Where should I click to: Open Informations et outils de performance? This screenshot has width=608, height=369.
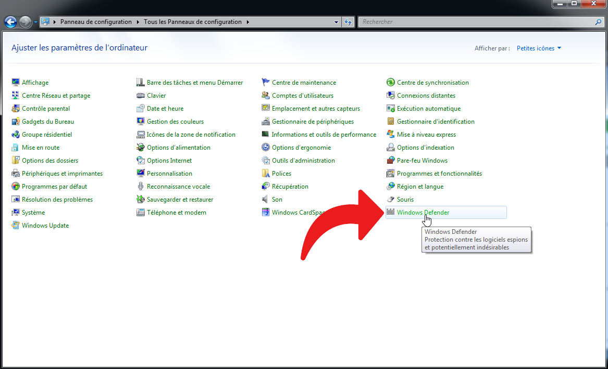point(324,135)
